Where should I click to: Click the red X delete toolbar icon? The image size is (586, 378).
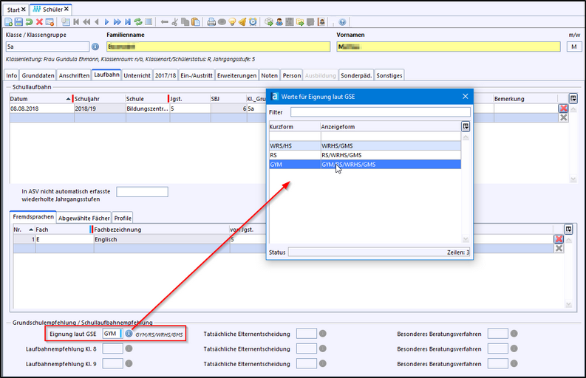40,22
